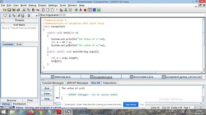The height and width of the screenshot is (115, 206).
Task: Open Firefox from the taskbar
Action: point(31,112)
